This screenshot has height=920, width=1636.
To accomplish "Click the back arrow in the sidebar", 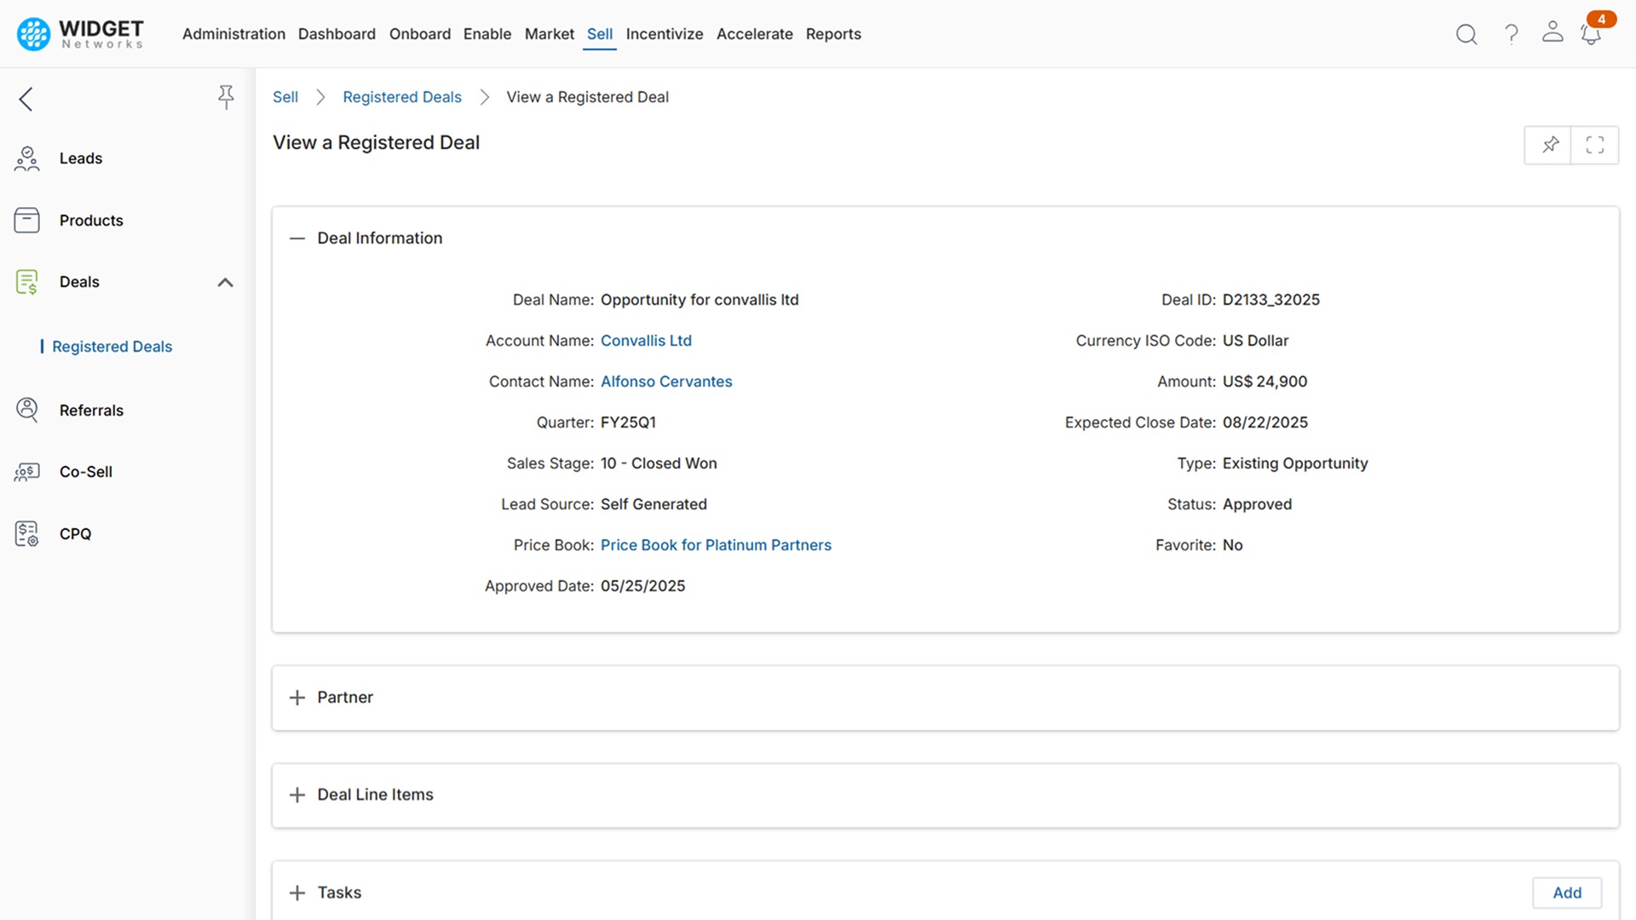I will [x=26, y=99].
